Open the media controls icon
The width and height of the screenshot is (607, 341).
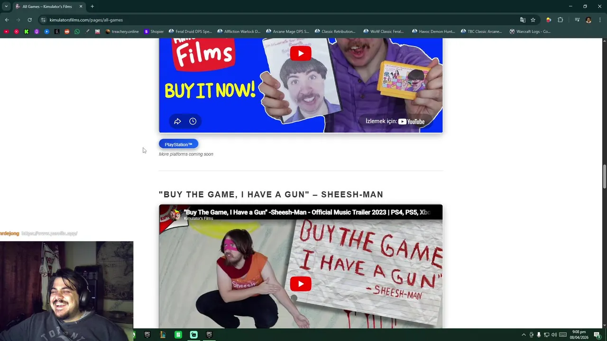coord(577,20)
